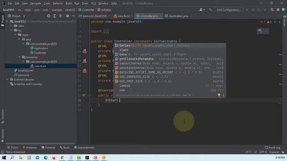Open the Refactor menu
The image size is (287, 161).
[58, 3]
